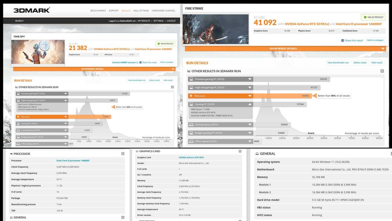The height and width of the screenshot is (221, 392).
Task: Expand Time Spy Budget gaming PC row
Action: tap(65, 137)
